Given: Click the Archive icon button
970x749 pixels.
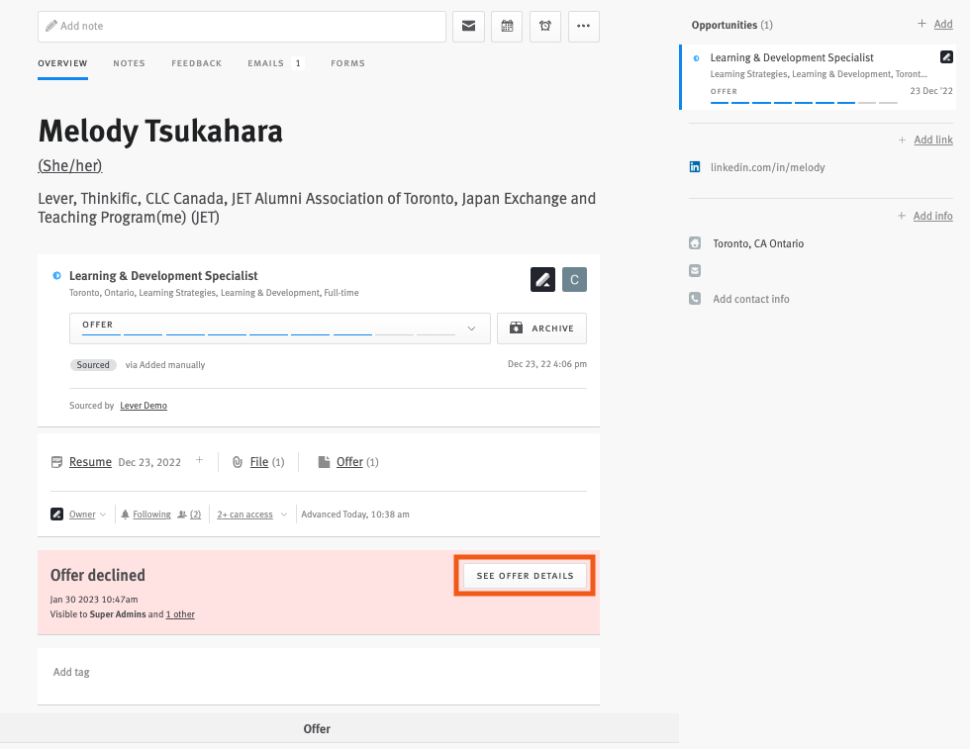Looking at the screenshot, I should pos(541,328).
